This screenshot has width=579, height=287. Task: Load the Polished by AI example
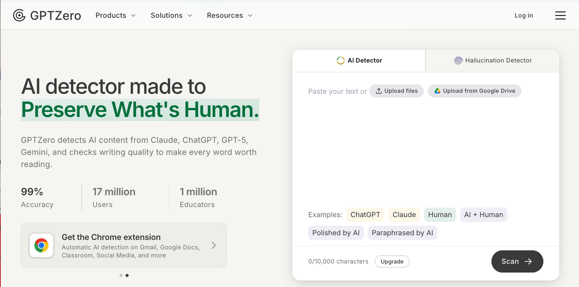336,233
